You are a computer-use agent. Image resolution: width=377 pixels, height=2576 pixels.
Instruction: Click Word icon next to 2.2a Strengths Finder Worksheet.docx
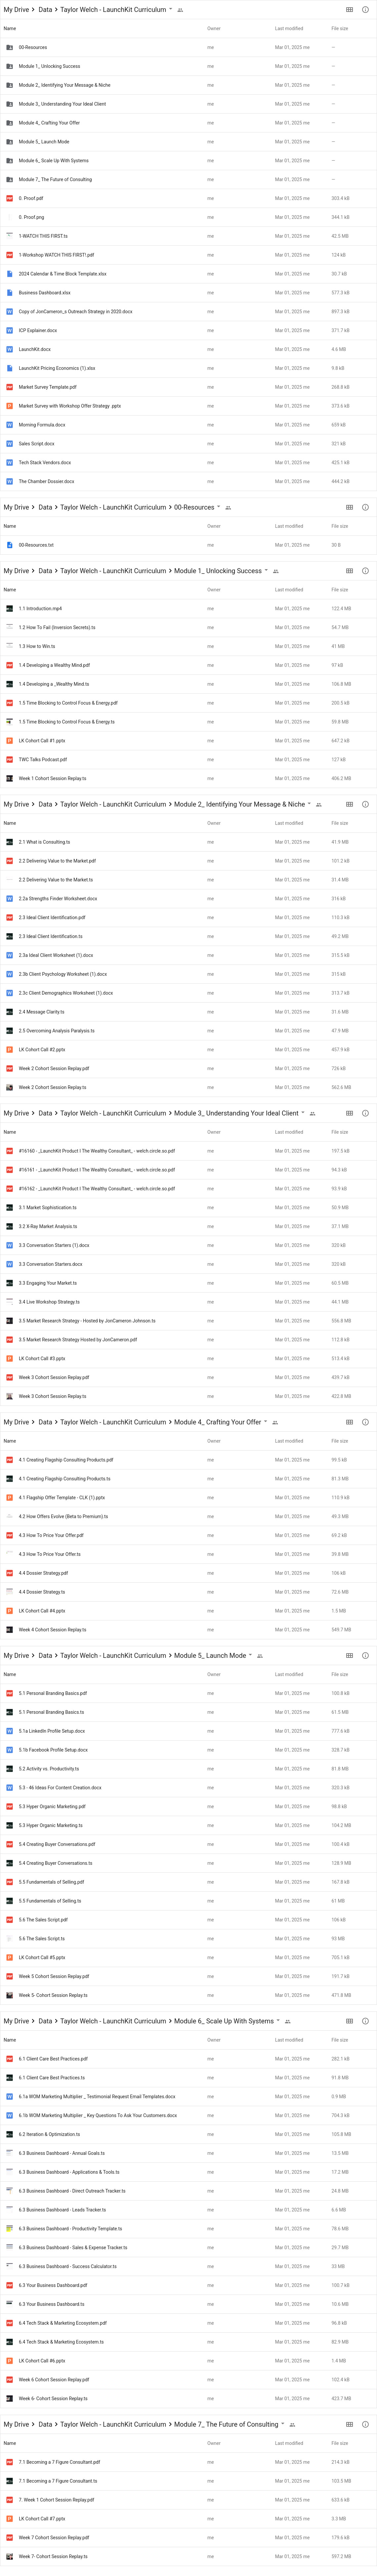[10, 899]
